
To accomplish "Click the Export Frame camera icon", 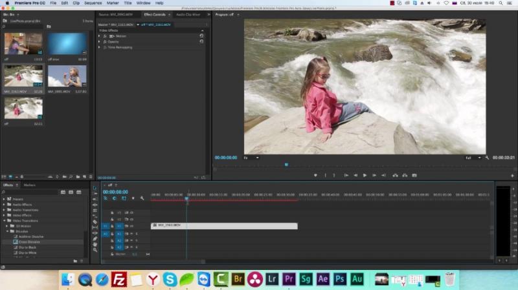I will [414, 175].
